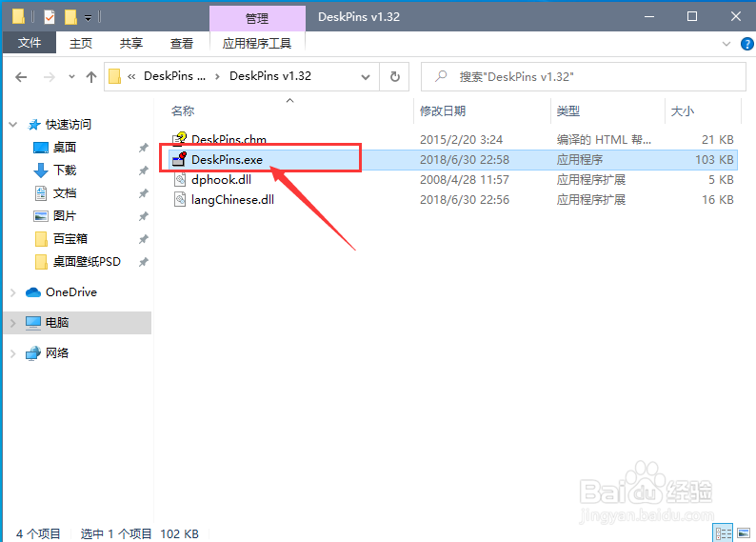The image size is (756, 542).
Task: Expand the ribbon with the chevron
Action: point(726,44)
